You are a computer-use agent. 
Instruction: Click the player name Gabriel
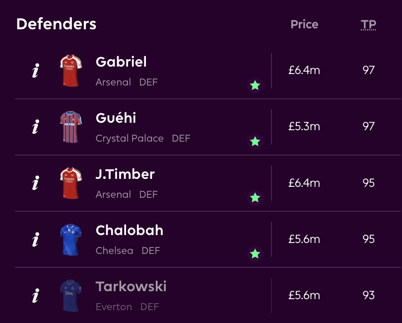coord(121,62)
